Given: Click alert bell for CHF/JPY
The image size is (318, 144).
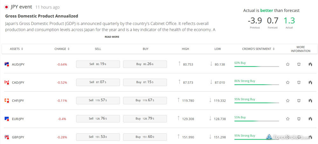Looking at the screenshot, I should [299, 100].
